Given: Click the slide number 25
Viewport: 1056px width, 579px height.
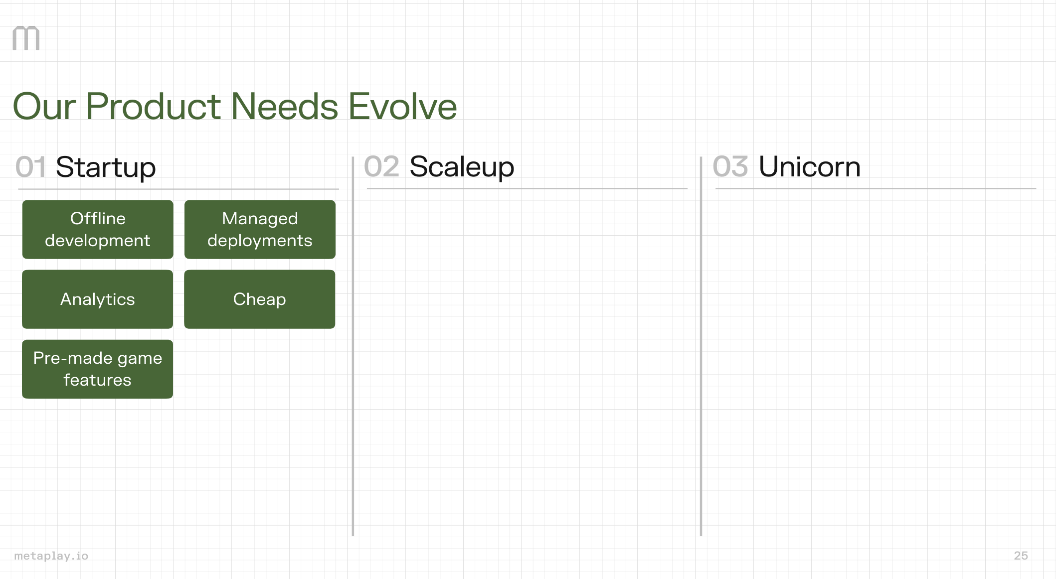Looking at the screenshot, I should pyautogui.click(x=1021, y=556).
